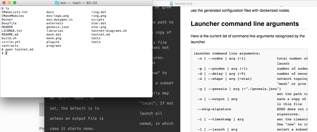Screen dimensions: 317x132
Task: Click 'launcher command line arguments:' code line
Action: pyautogui.click(x=227, y=54)
